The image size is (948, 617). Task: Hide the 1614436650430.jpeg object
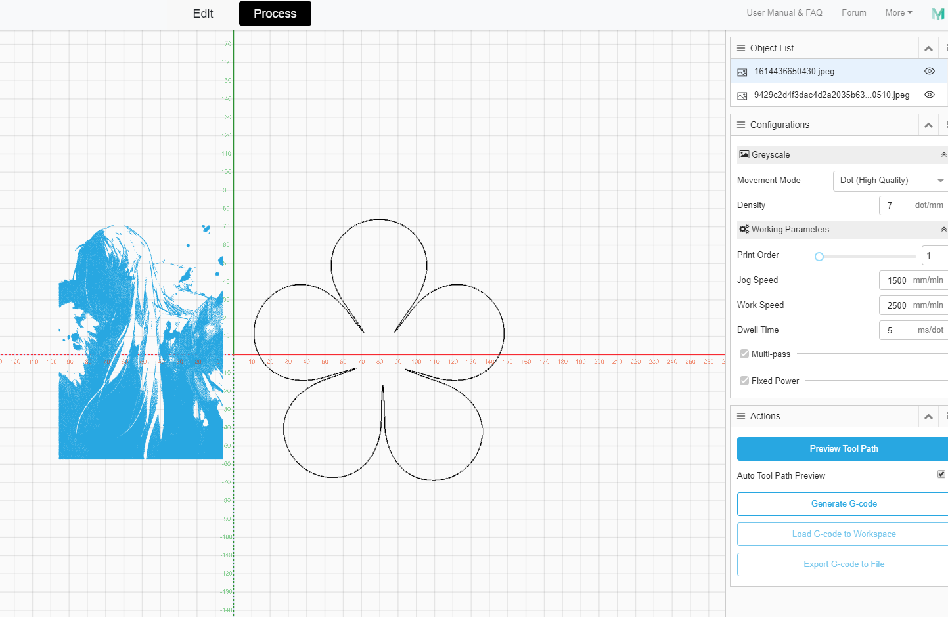pos(930,71)
